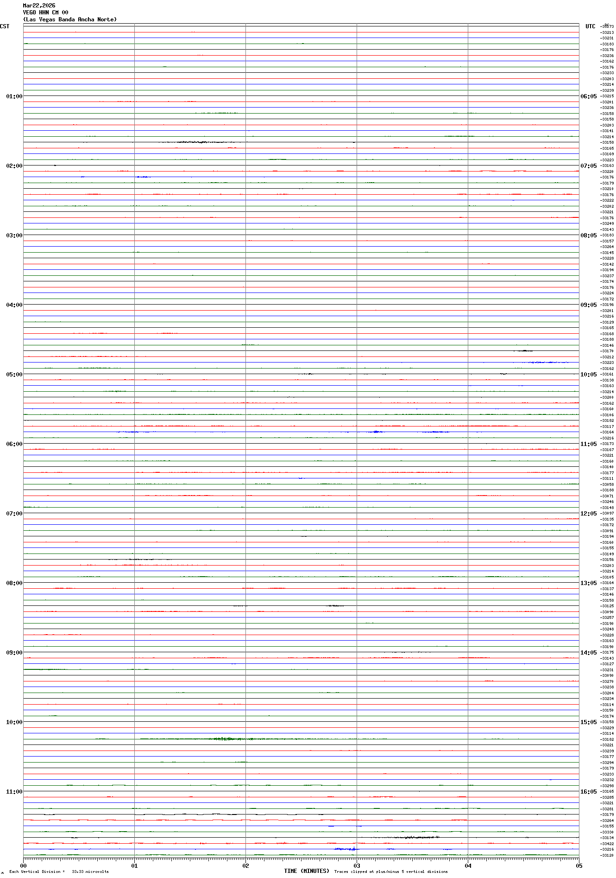Image resolution: width=616 pixels, height=878 pixels.
Task: Pick the 08:00 CST time marker
Action: coord(14,583)
